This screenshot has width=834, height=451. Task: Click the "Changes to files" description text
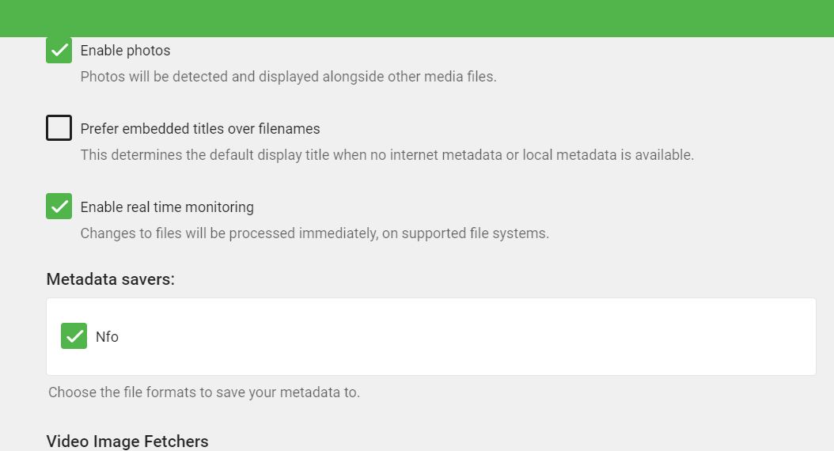point(314,233)
